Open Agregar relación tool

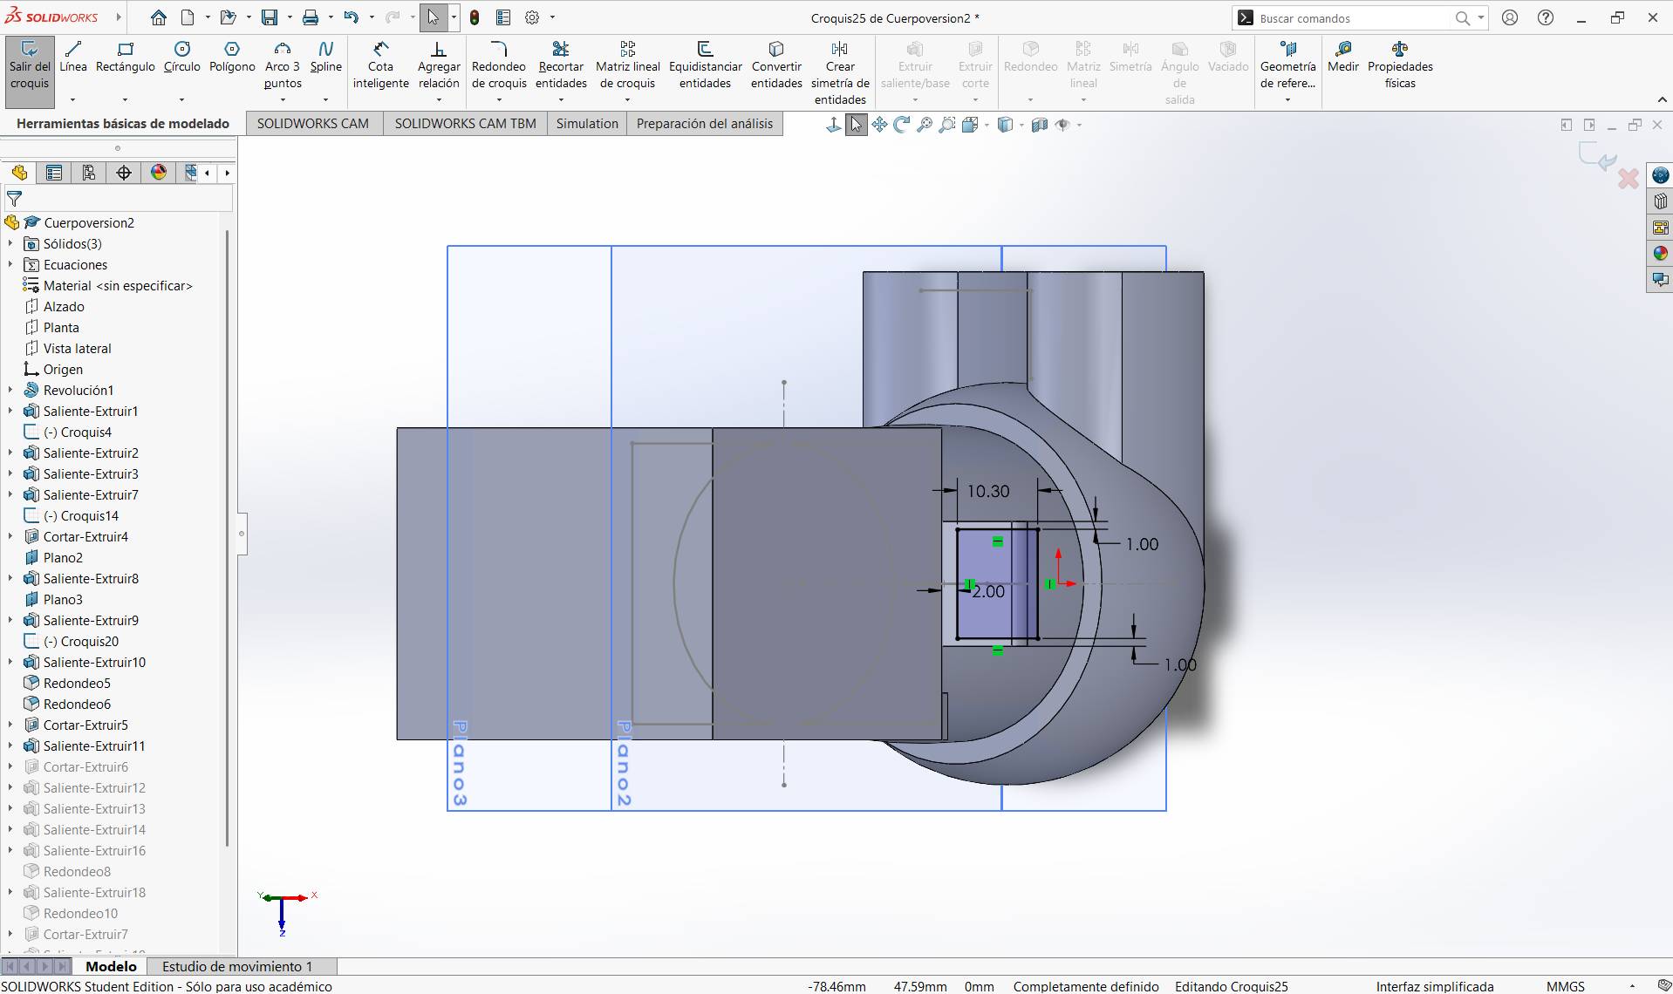(x=439, y=65)
